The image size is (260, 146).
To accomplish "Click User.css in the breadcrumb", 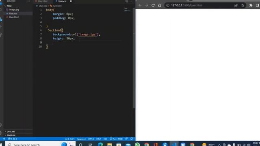I will 43,6.
